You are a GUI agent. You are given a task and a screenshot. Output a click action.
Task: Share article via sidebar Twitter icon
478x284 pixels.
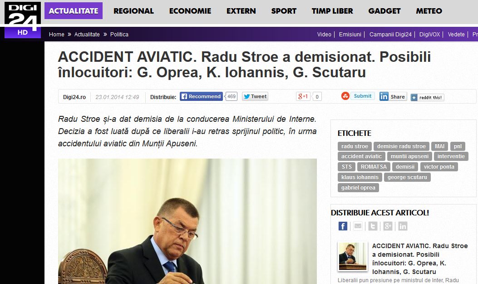click(x=373, y=226)
